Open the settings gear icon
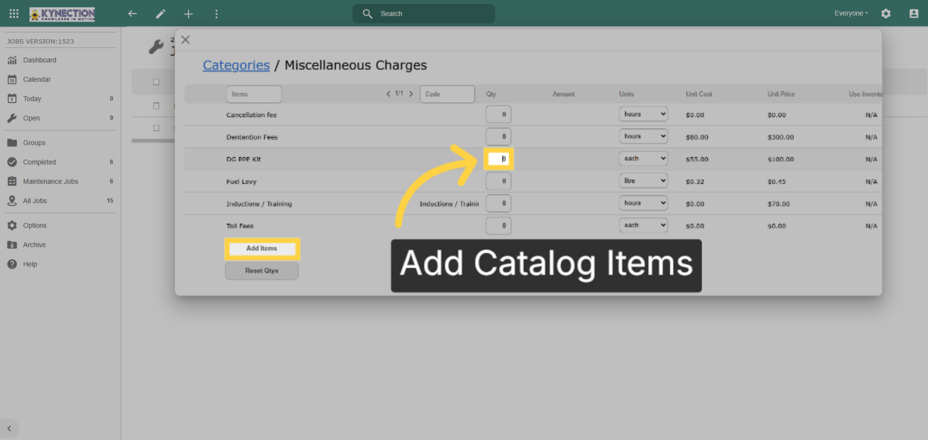Viewport: 928px width, 440px height. 886,14
